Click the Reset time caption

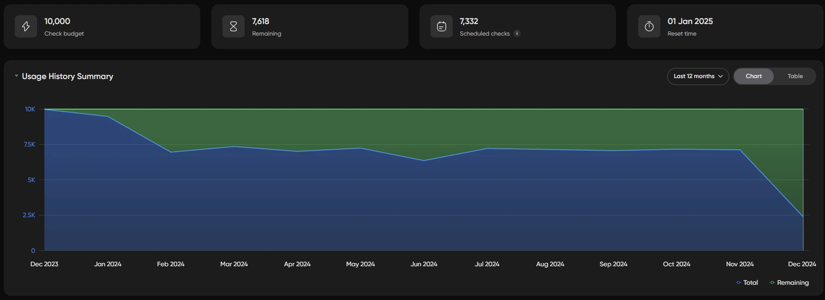pos(682,33)
